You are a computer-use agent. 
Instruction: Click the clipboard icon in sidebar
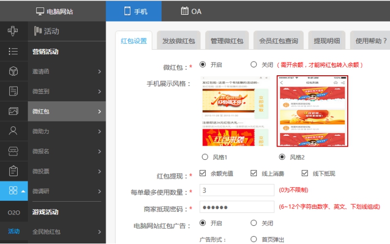pos(13,171)
